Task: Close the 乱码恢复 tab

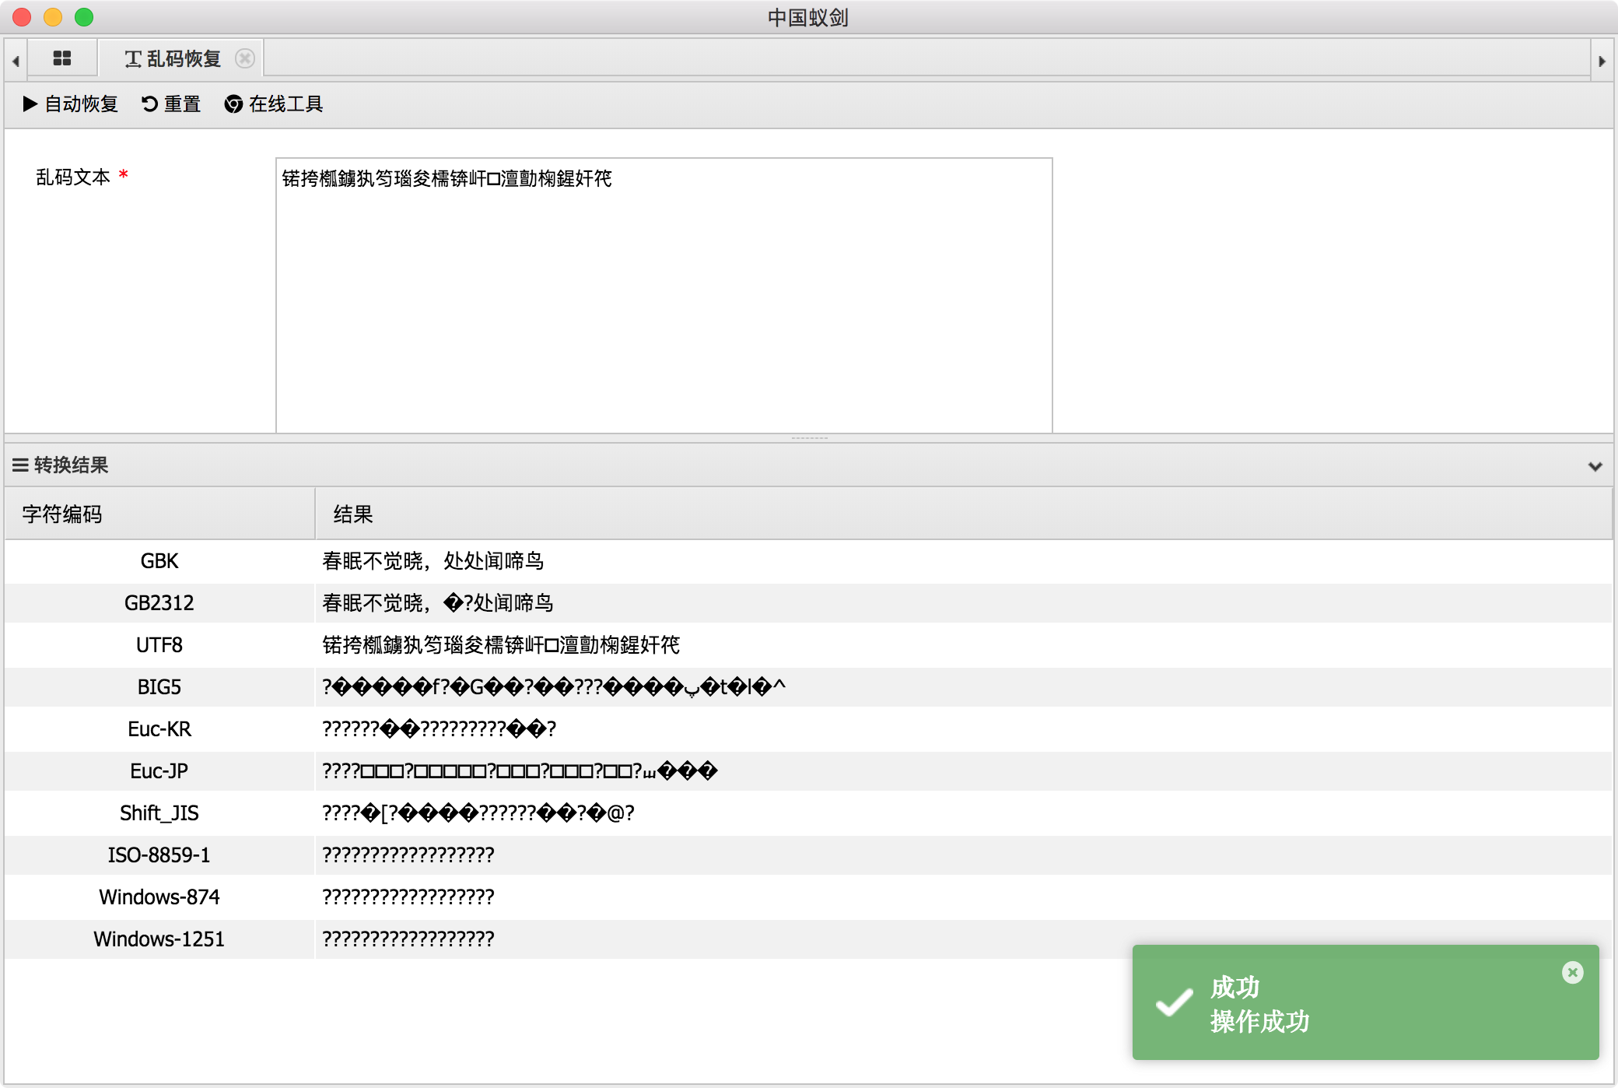Action: (244, 58)
